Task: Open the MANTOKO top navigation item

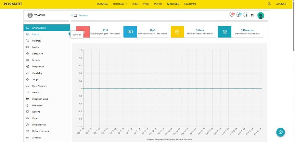Action: pos(173,4)
